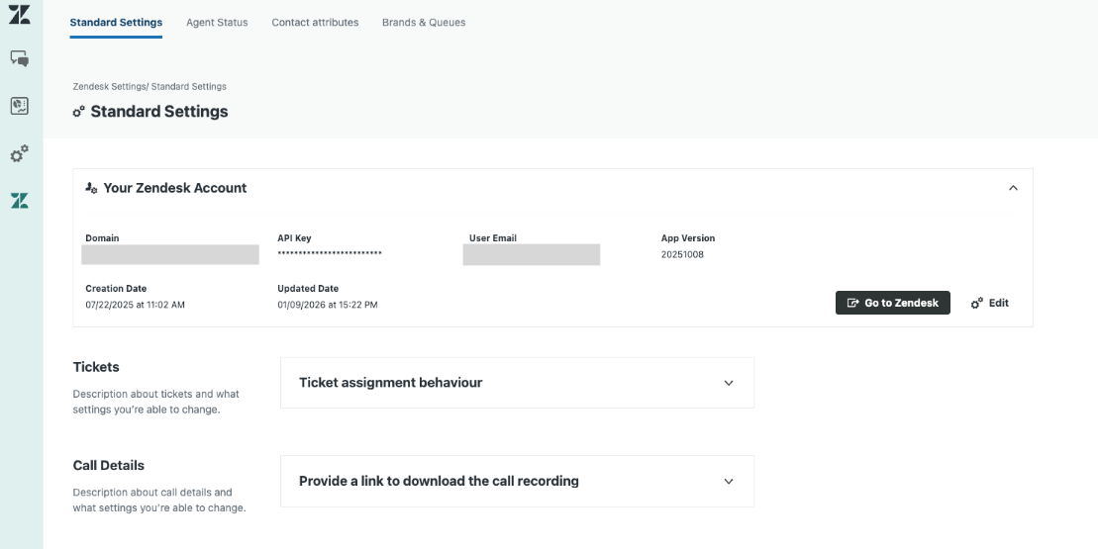
Task: Collapse the Your Zendesk Account panel
Action: click(1013, 188)
